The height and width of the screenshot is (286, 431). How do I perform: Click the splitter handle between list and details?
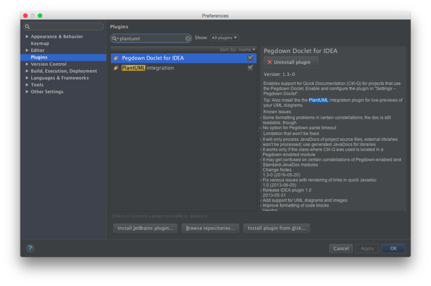[x=259, y=128]
